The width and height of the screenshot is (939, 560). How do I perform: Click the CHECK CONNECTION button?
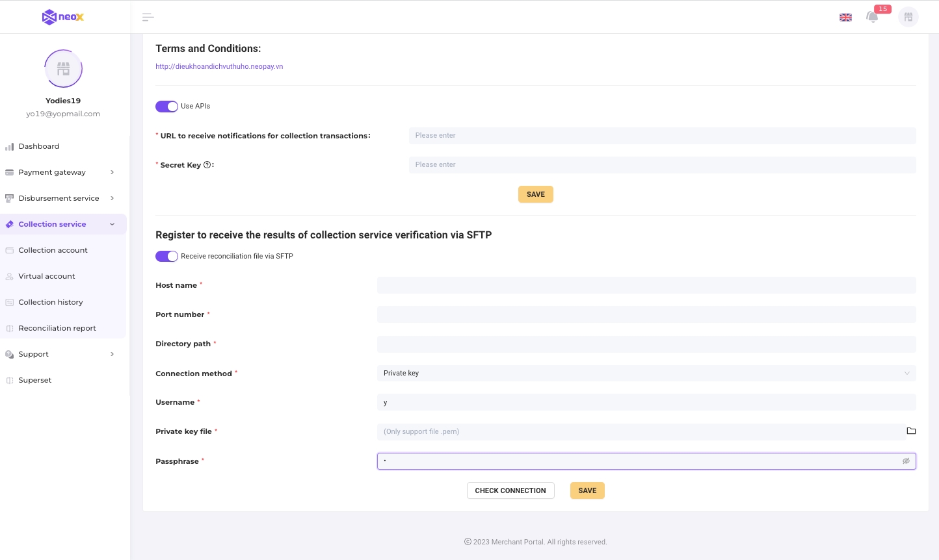tap(510, 490)
